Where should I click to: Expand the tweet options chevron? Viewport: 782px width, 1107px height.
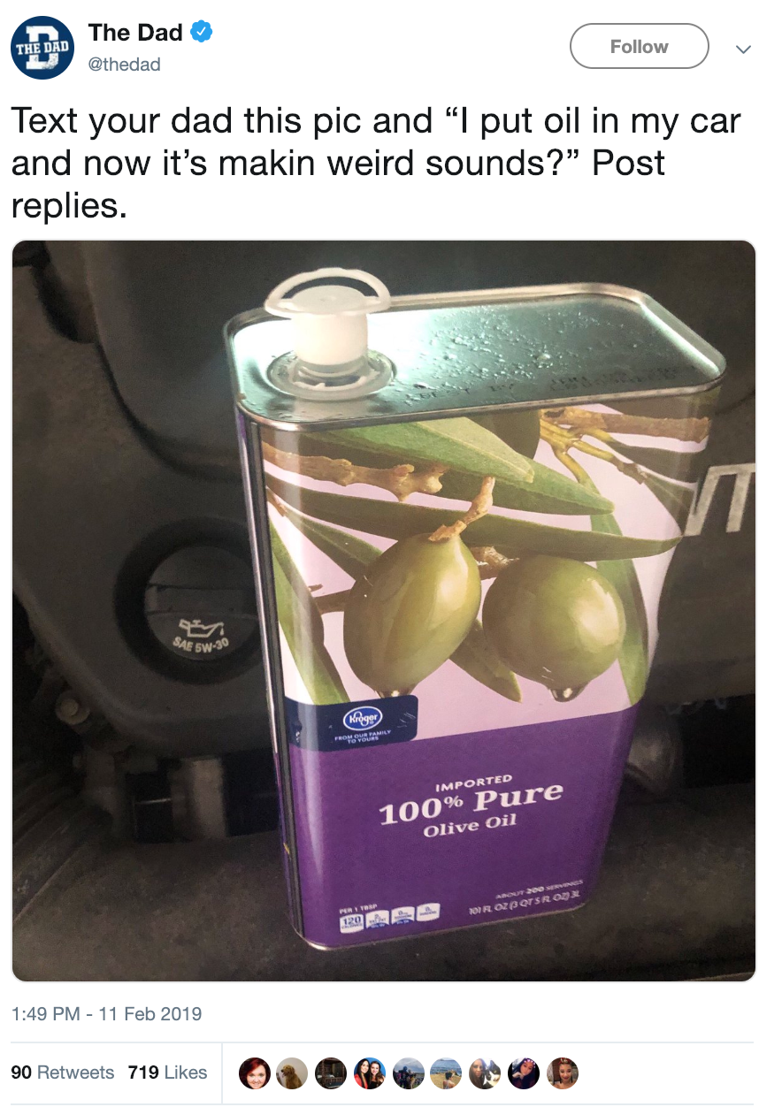pyautogui.click(x=744, y=47)
